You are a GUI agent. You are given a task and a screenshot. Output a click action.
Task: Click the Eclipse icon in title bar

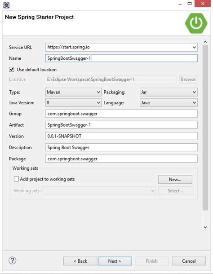point(6,5)
